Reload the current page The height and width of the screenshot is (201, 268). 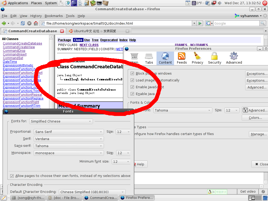[x=23, y=23]
